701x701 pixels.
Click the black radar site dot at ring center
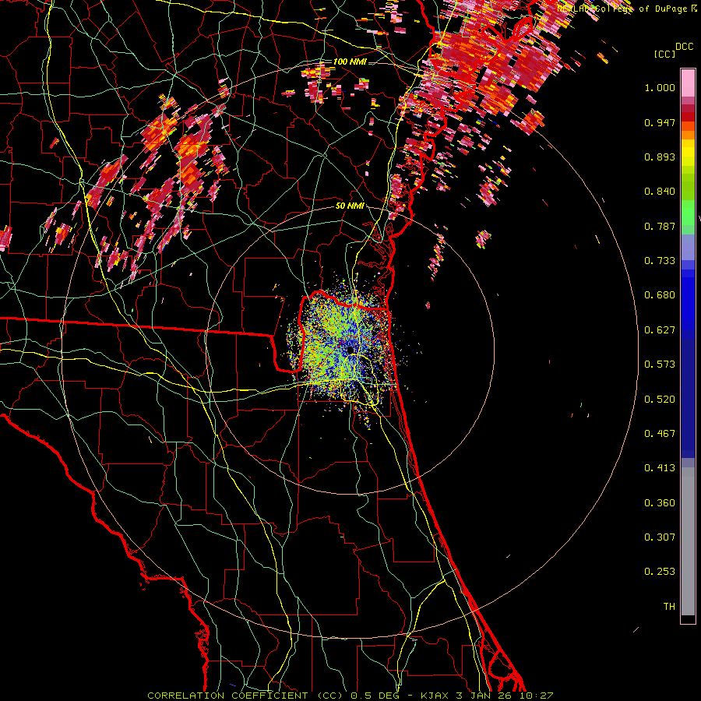(x=350, y=350)
